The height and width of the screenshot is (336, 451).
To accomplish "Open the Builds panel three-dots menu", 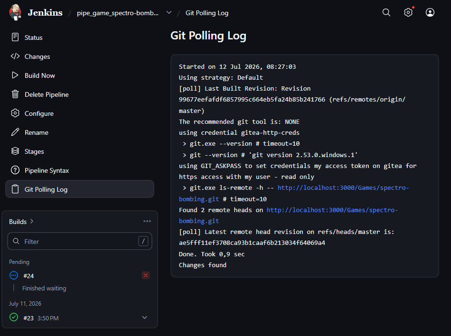I will (x=147, y=221).
